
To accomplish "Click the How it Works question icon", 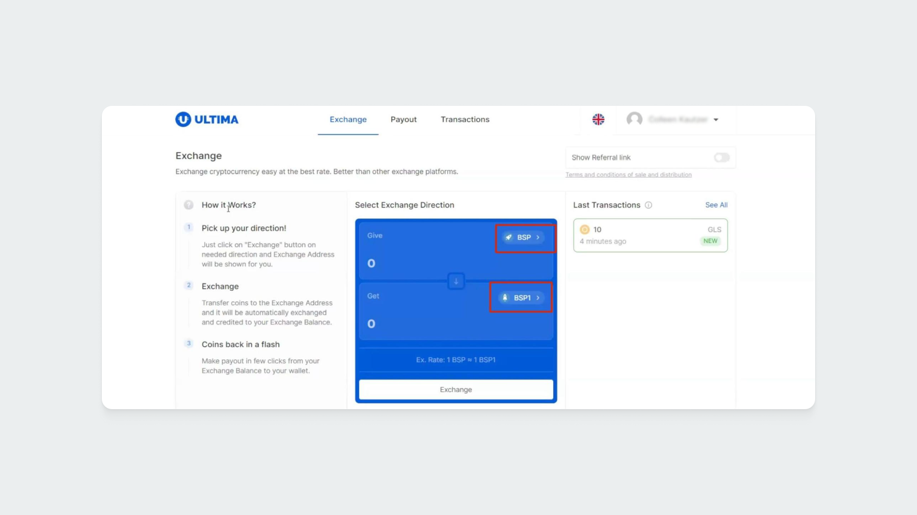I will (188, 205).
